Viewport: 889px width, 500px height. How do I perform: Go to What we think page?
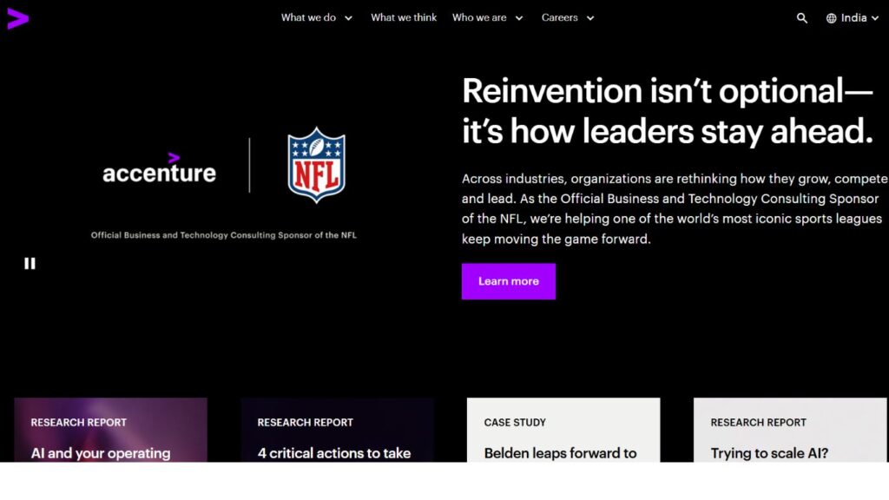404,17
